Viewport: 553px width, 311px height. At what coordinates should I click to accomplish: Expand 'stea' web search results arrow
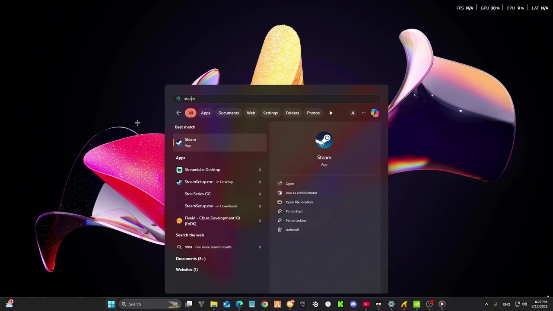pyautogui.click(x=260, y=247)
